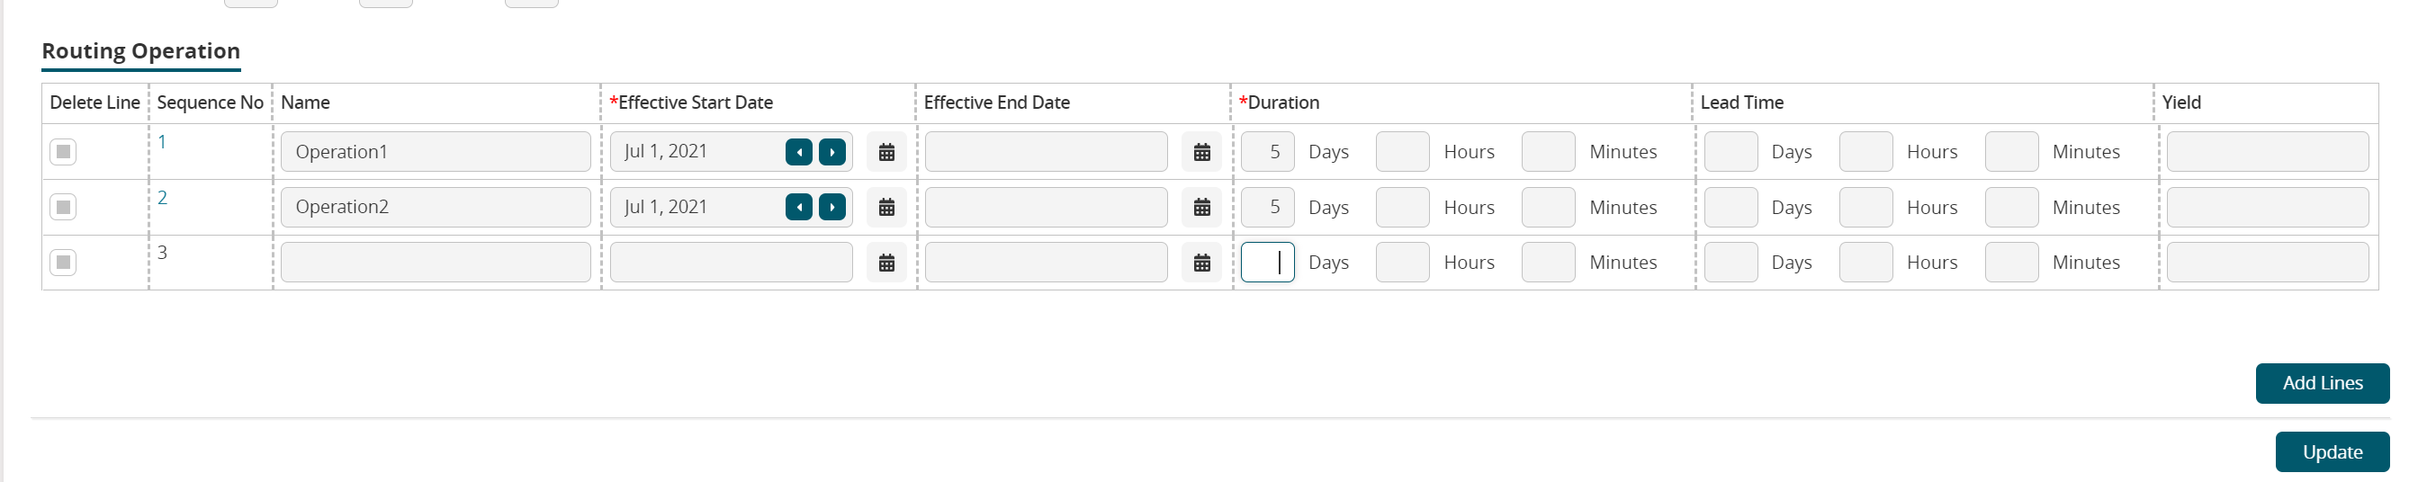Open calendar for Operation2 end date

(x=1201, y=208)
